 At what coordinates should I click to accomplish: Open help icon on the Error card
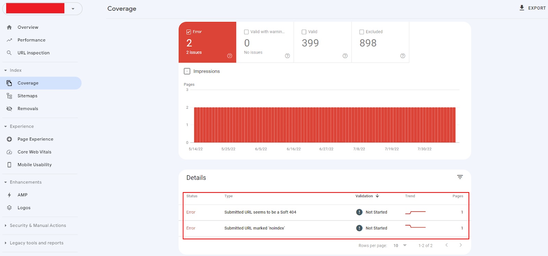pyautogui.click(x=229, y=56)
